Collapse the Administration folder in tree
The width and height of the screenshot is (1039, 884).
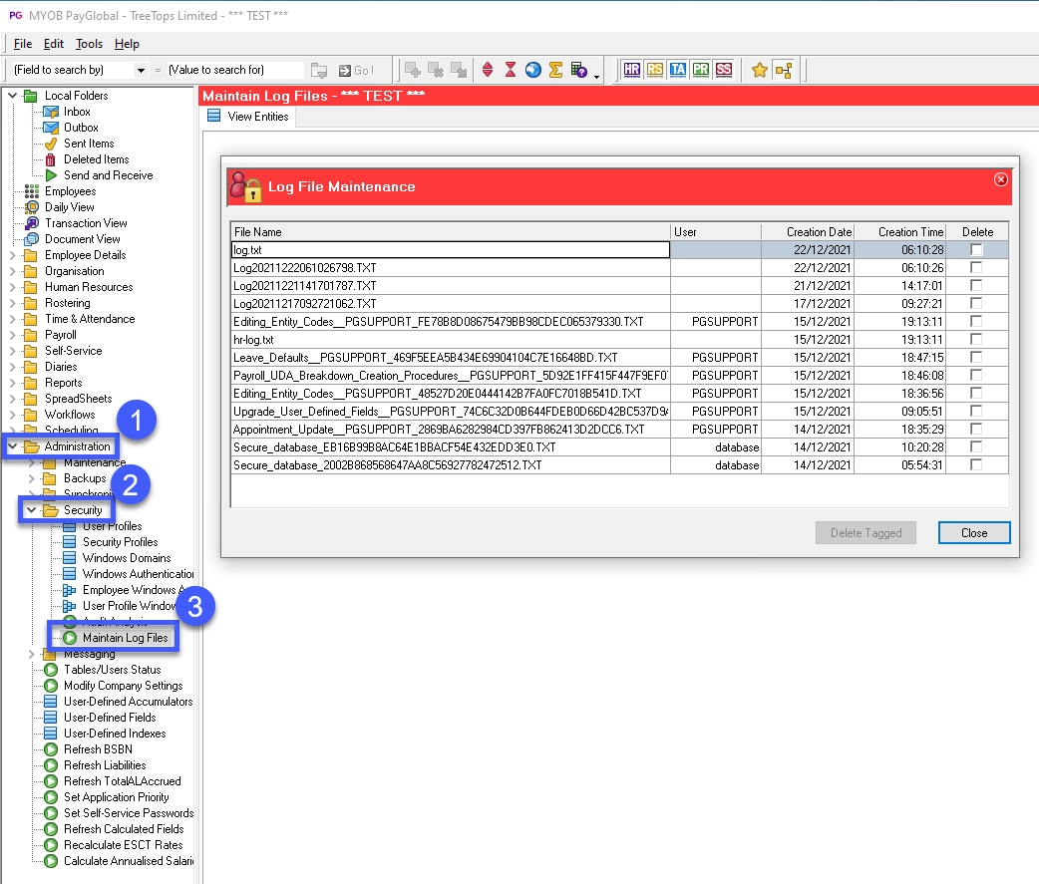pos(13,446)
